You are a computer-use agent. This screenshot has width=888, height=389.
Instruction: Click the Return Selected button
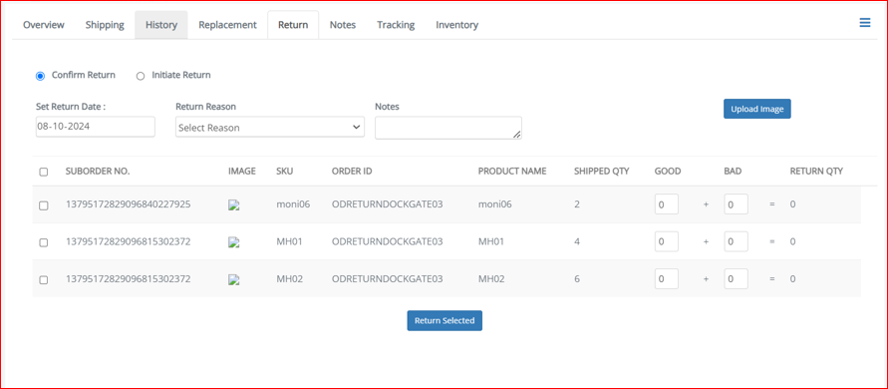pos(444,320)
